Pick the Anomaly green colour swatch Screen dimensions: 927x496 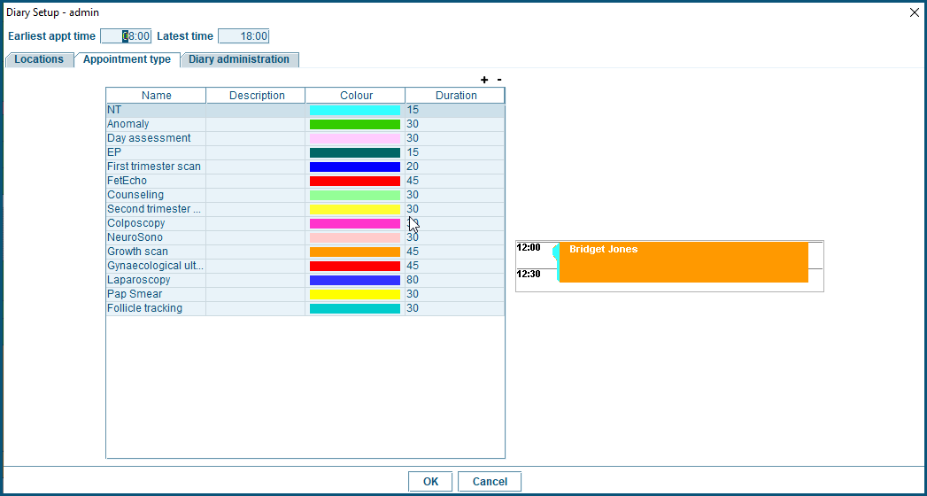(354, 125)
